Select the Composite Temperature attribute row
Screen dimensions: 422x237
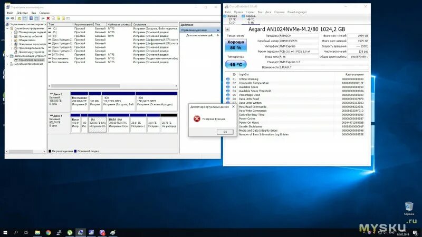pyautogui.click(x=295, y=83)
